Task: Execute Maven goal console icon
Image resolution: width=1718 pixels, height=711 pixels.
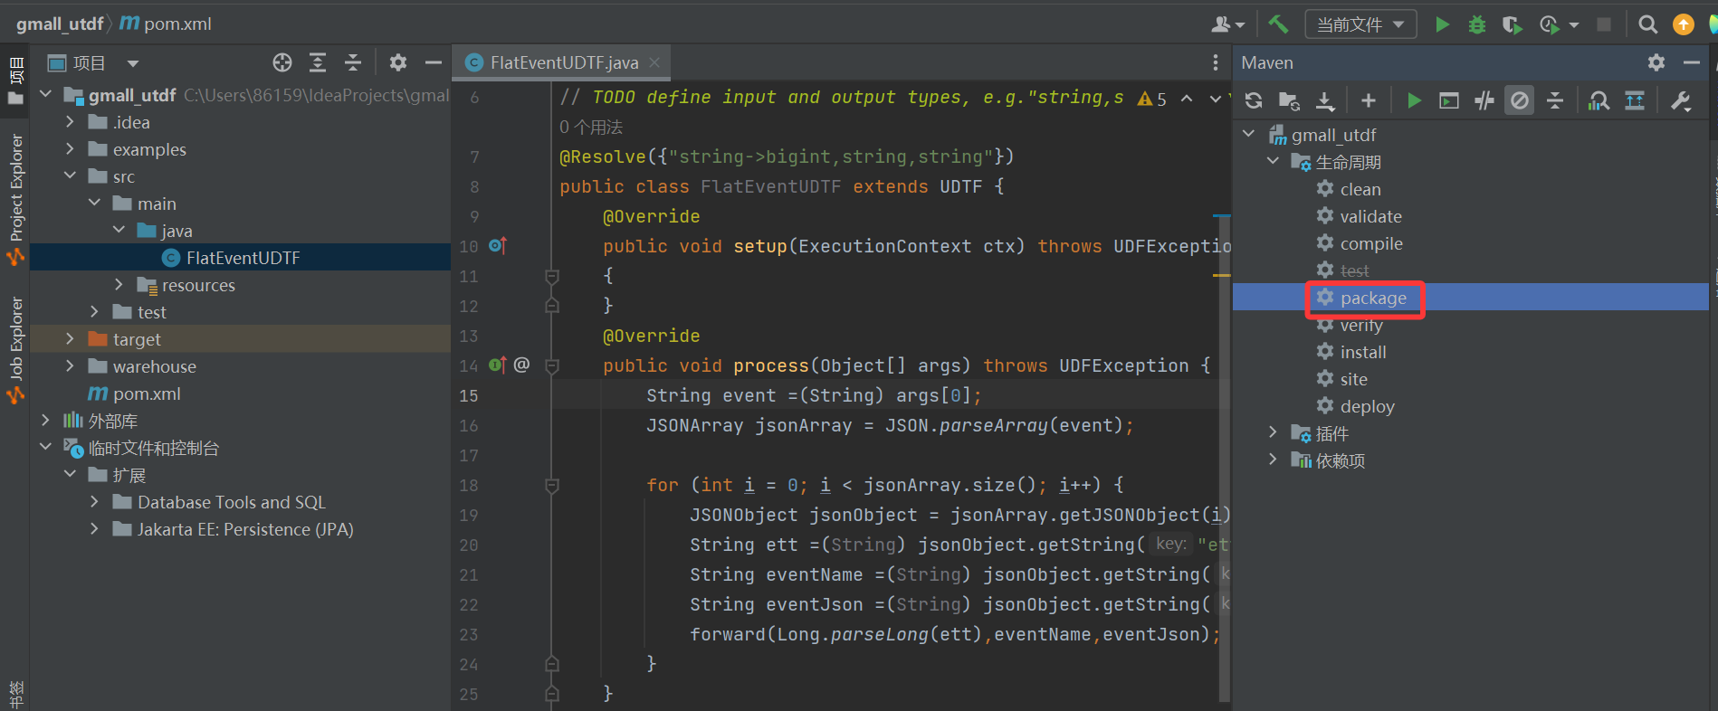Action: pos(1449,100)
